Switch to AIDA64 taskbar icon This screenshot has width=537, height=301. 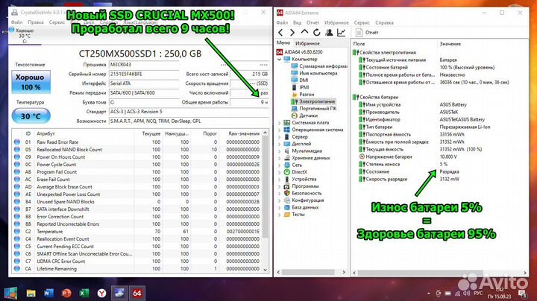click(137, 293)
